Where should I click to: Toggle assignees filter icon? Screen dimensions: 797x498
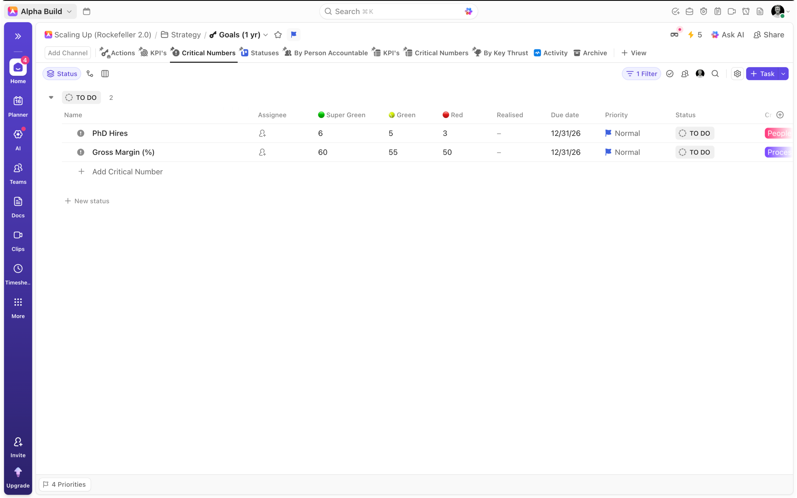[x=685, y=74]
